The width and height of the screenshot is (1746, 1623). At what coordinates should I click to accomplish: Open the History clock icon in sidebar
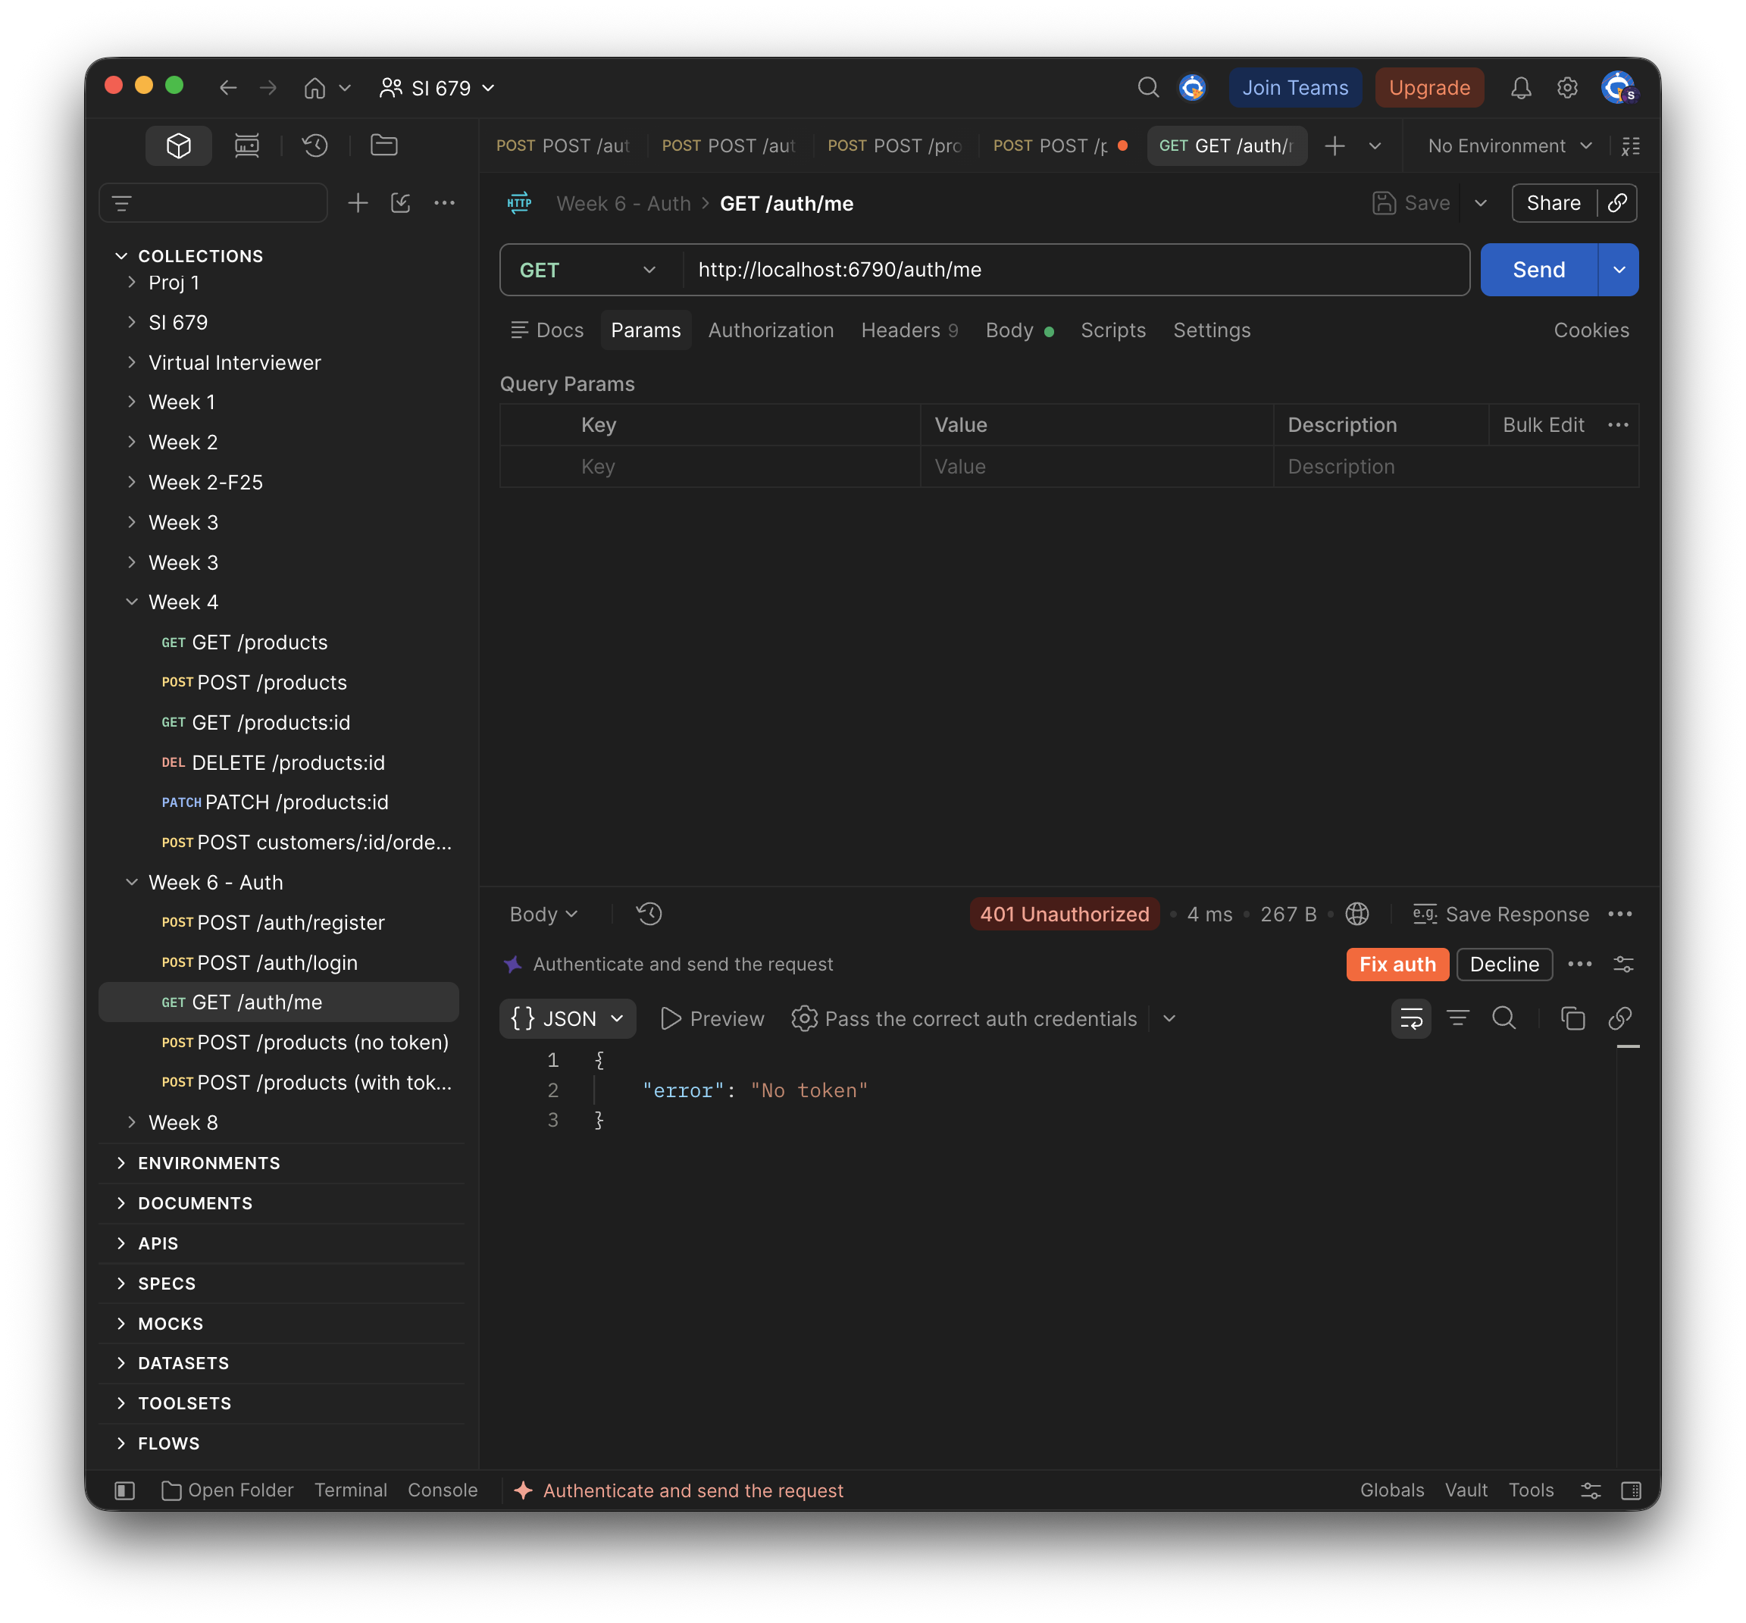(x=315, y=145)
